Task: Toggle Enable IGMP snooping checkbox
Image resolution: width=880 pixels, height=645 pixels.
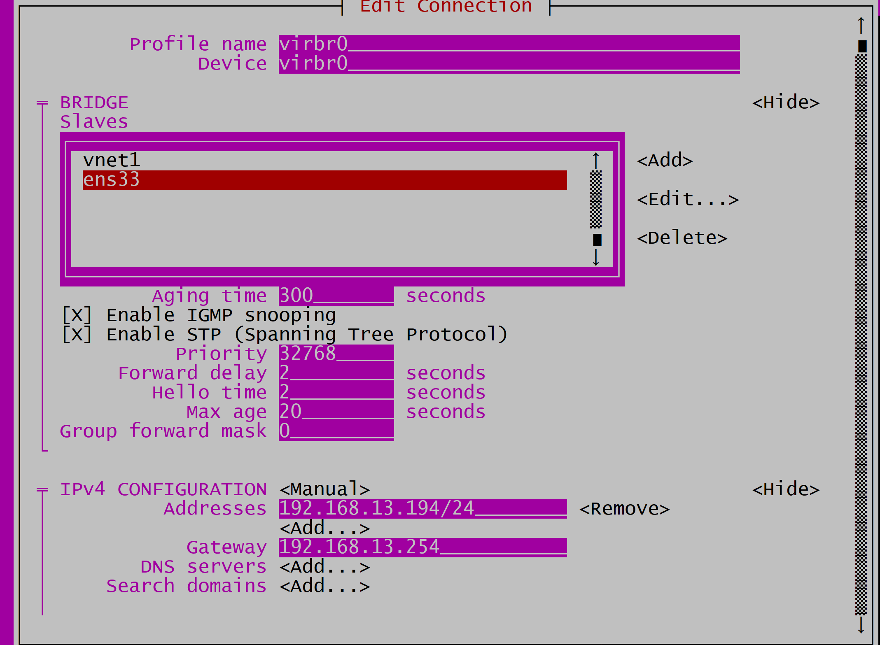Action: 77,315
